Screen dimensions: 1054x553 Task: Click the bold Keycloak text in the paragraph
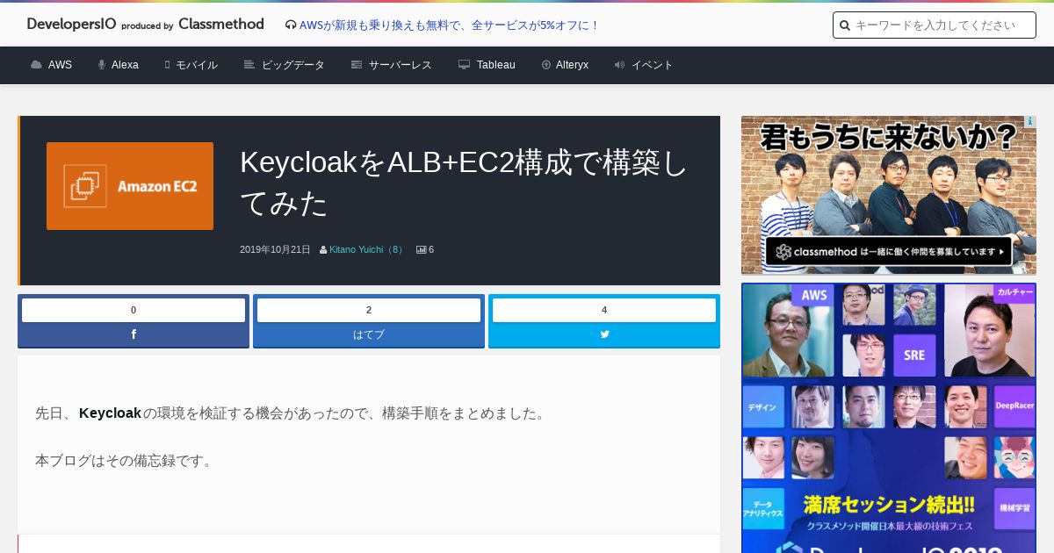[x=110, y=413]
